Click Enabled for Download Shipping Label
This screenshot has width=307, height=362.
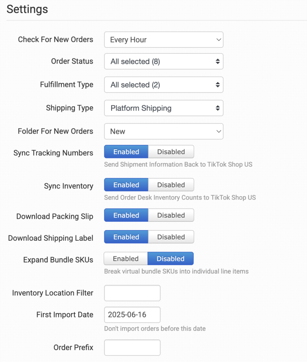[126, 237]
